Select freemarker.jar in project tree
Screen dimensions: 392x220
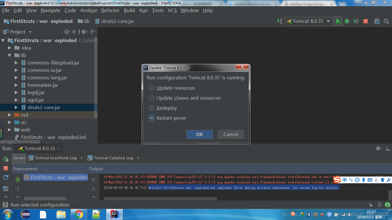click(x=43, y=85)
